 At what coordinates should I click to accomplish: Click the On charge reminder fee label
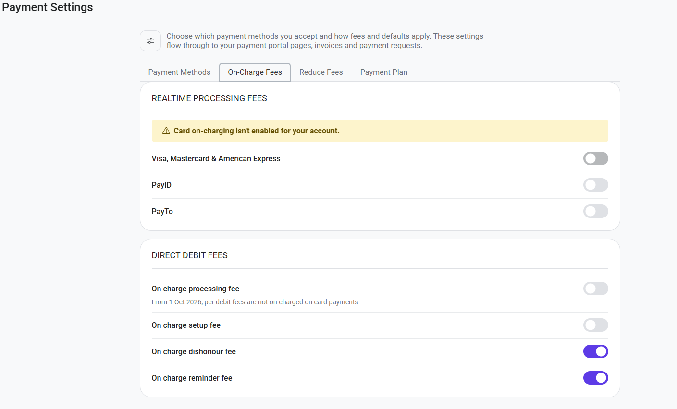192,378
